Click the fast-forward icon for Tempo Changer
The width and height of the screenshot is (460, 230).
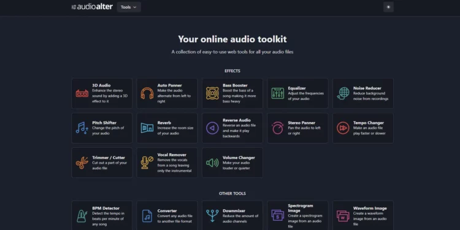(343, 128)
